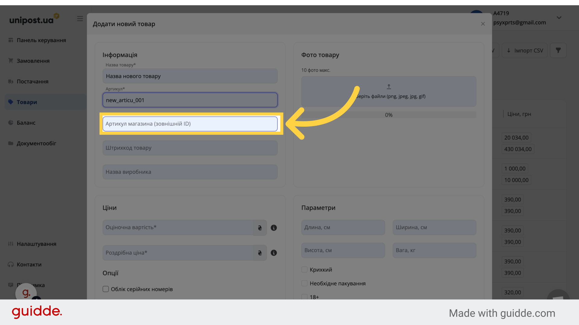579x325 pixels.
Task: Click the upload arrow icon in Фото товару
Action: (389, 87)
